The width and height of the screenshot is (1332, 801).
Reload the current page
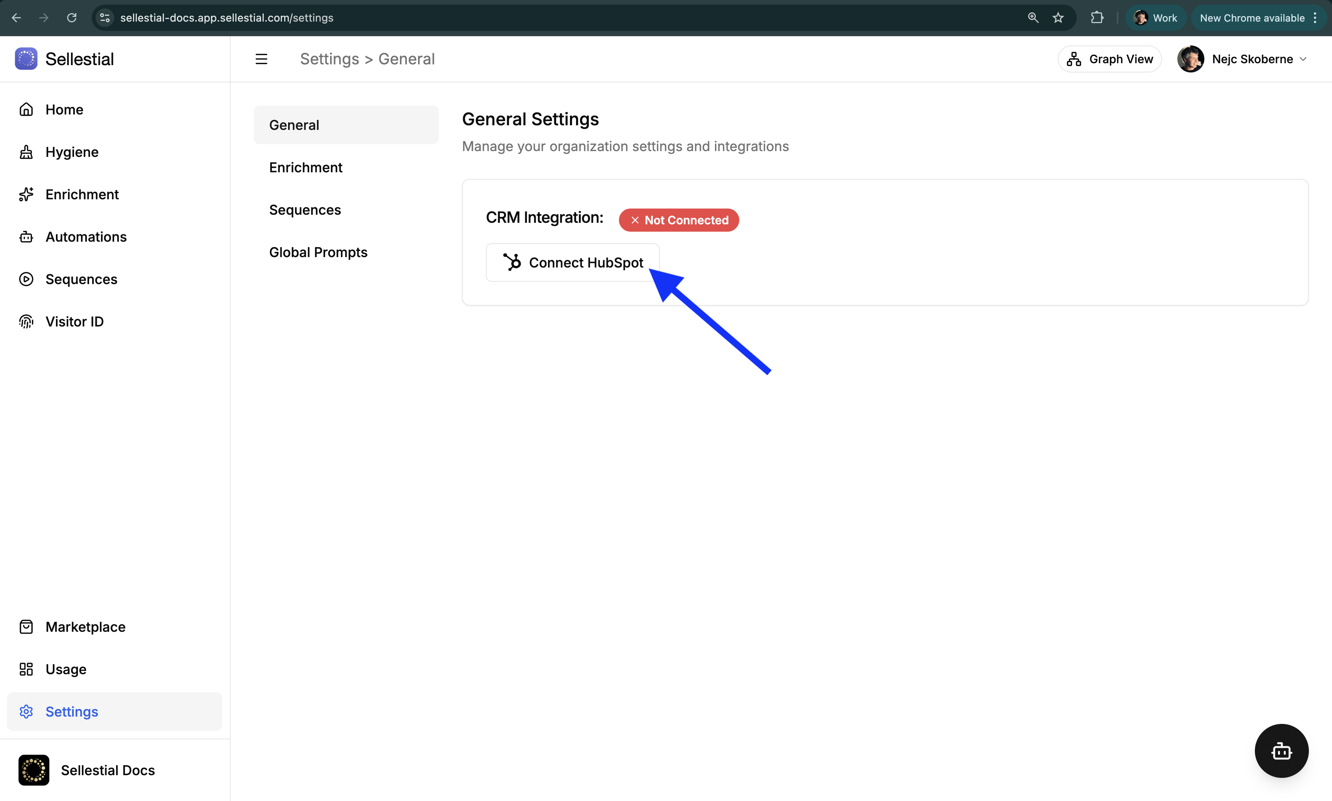[71, 17]
